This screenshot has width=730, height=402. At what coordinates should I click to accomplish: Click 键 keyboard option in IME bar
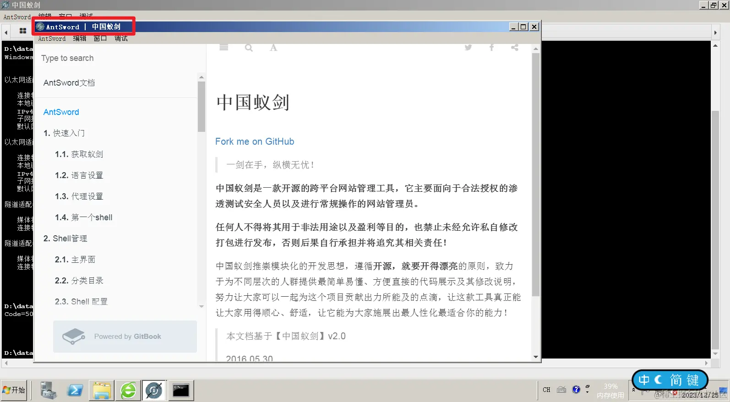coord(692,380)
